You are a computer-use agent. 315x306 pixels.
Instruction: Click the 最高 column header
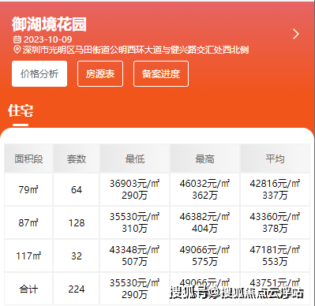(x=204, y=159)
